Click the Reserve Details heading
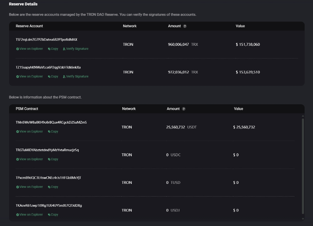The height and width of the screenshot is (226, 313). point(23,4)
